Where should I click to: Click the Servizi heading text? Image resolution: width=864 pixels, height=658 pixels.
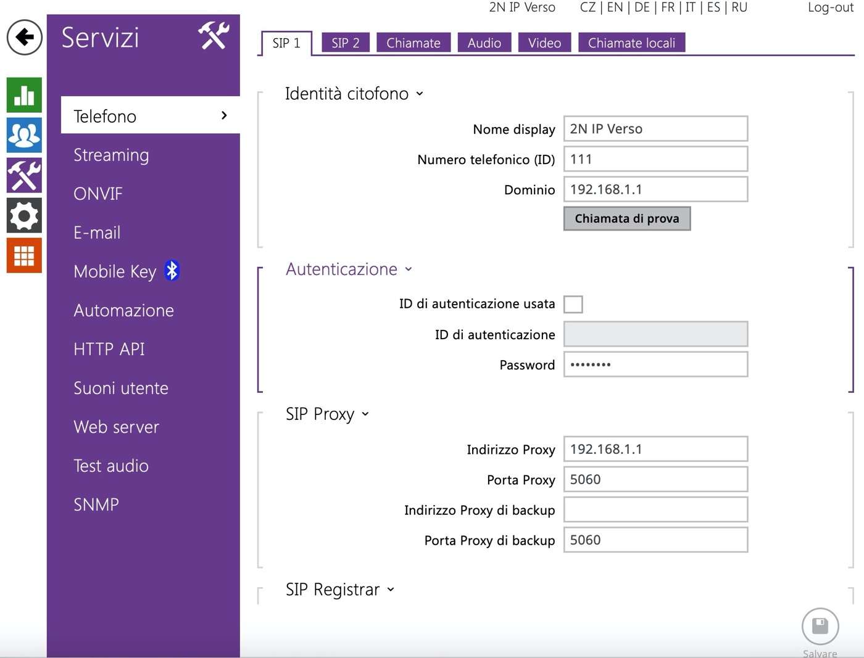coord(101,37)
